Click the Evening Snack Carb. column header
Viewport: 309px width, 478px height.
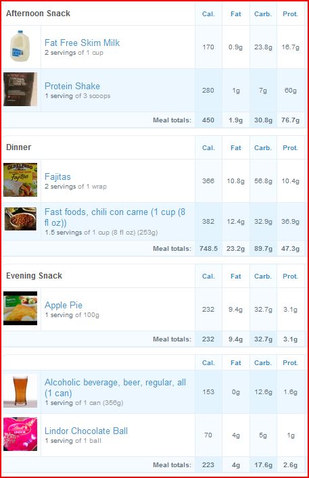point(263,277)
